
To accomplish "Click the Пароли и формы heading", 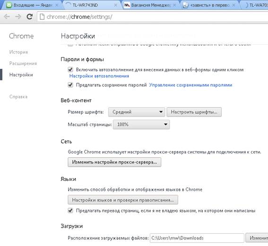I will (82, 59).
